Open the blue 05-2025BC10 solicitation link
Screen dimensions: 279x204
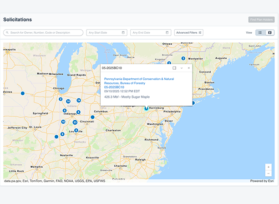[x=116, y=87]
